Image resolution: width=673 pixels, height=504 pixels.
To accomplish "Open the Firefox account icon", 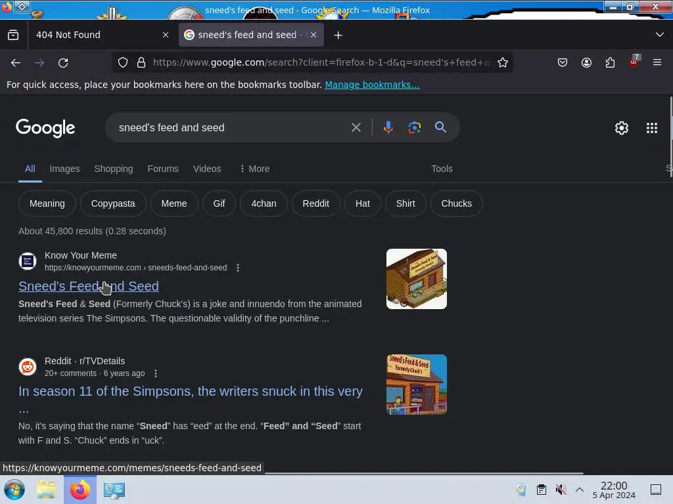I will 586,62.
